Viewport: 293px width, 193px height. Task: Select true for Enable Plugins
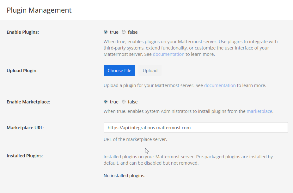pyautogui.click(x=106, y=32)
